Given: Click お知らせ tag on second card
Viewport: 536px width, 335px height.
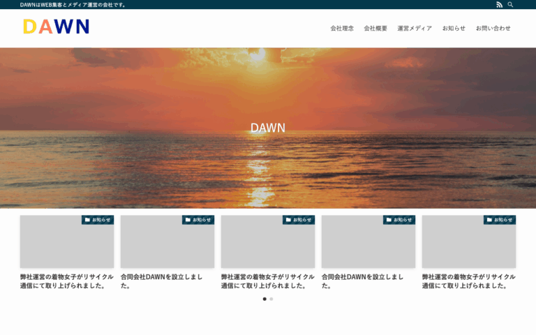Looking at the screenshot, I should [x=198, y=220].
